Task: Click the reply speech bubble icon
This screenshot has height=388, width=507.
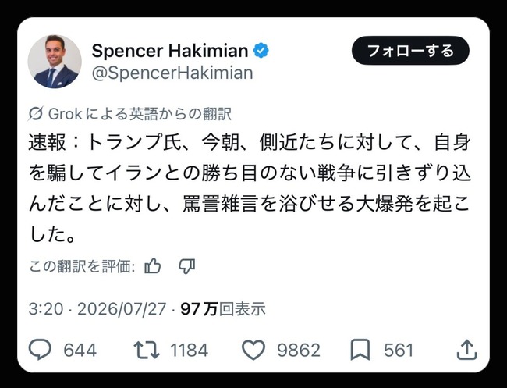Action: [x=40, y=350]
